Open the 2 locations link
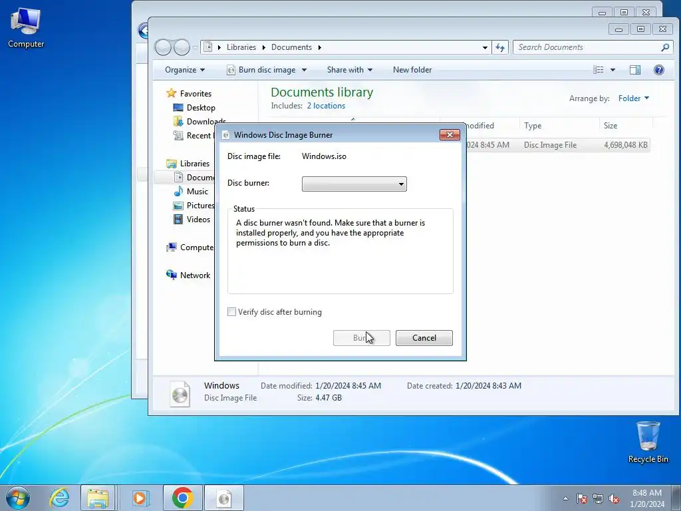The width and height of the screenshot is (681, 511). [326, 106]
